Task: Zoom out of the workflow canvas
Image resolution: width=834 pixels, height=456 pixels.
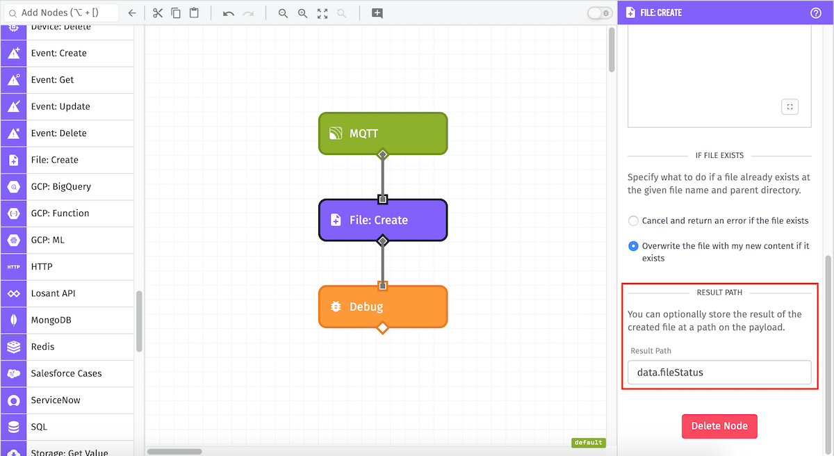Action: click(283, 13)
